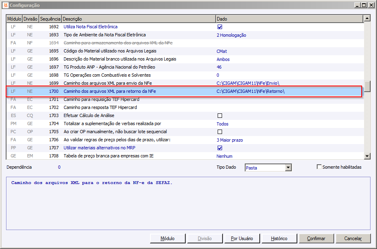The image size is (377, 249).
Task: Click path 'C:\CIGAM\CIGAM11\NFe\Retorno\'
Action: [x=250, y=91]
